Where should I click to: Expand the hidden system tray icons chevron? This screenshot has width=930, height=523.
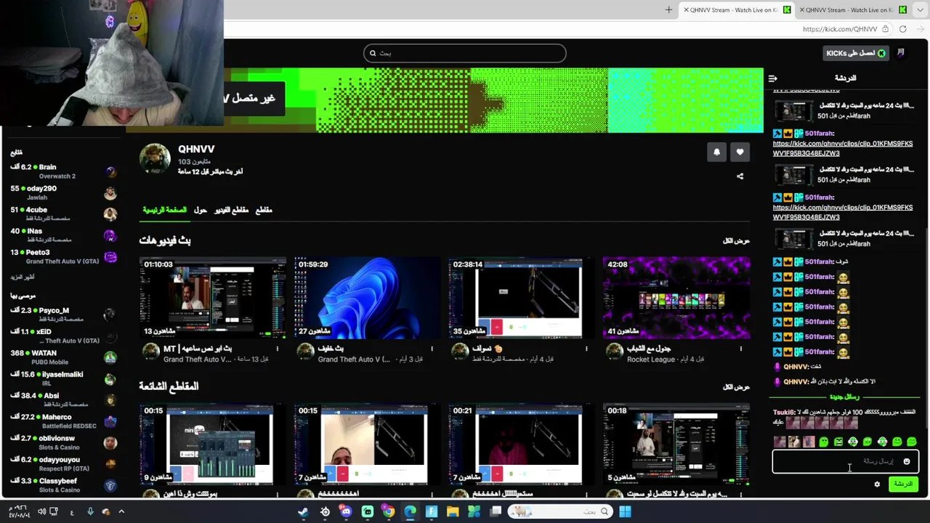(x=121, y=511)
